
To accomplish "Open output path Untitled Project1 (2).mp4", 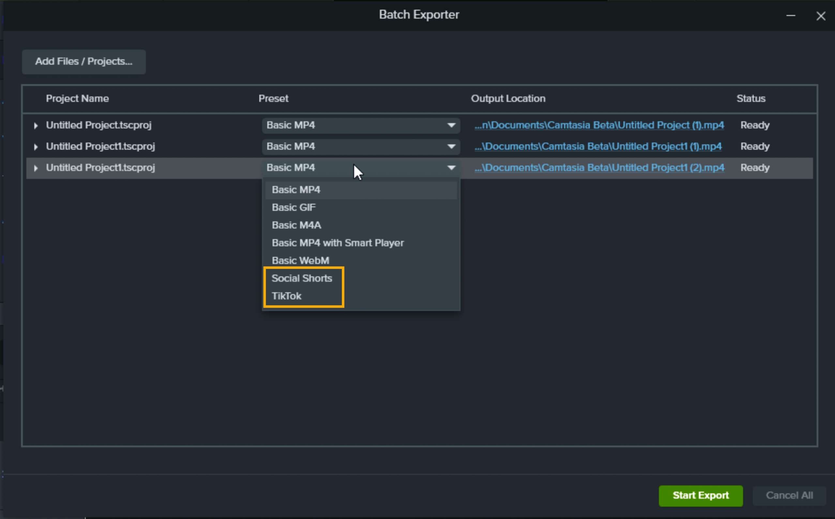I will pos(599,168).
